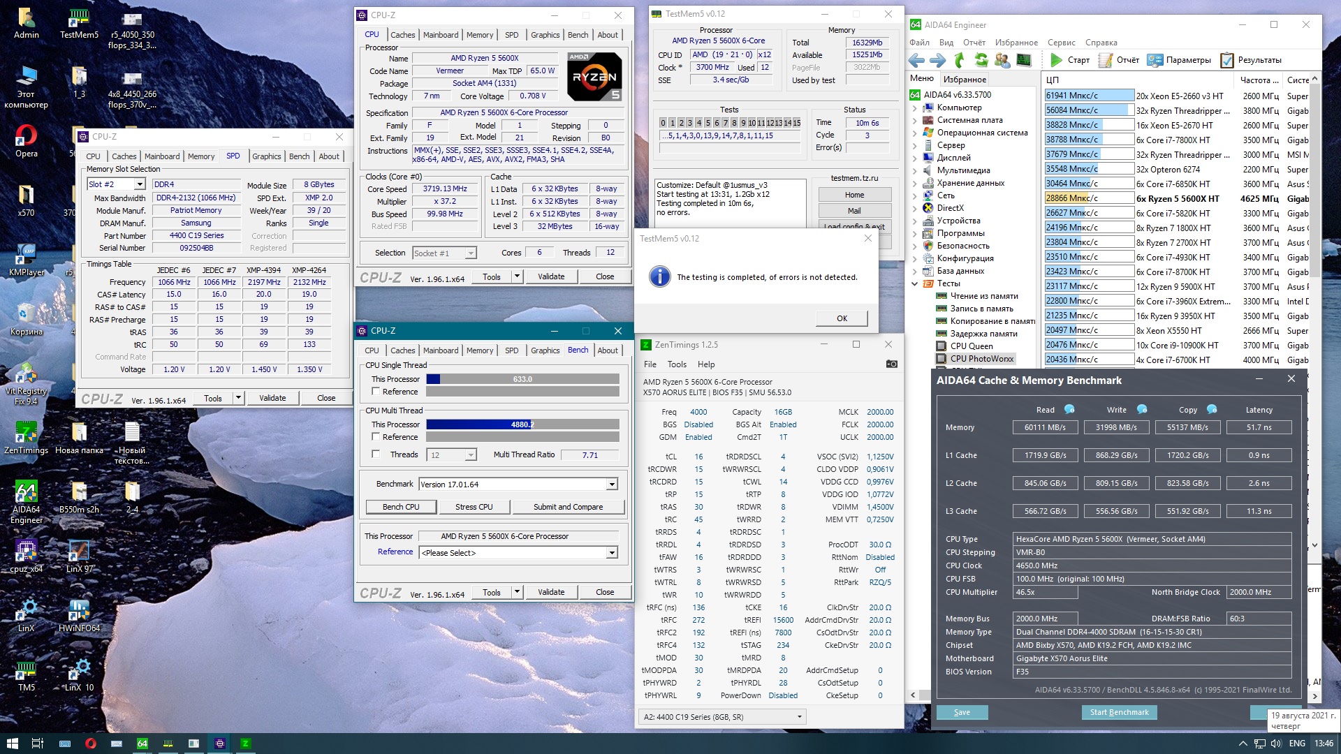This screenshot has height=754, width=1341.
Task: Open the Windows Start menu
Action: click(12, 744)
